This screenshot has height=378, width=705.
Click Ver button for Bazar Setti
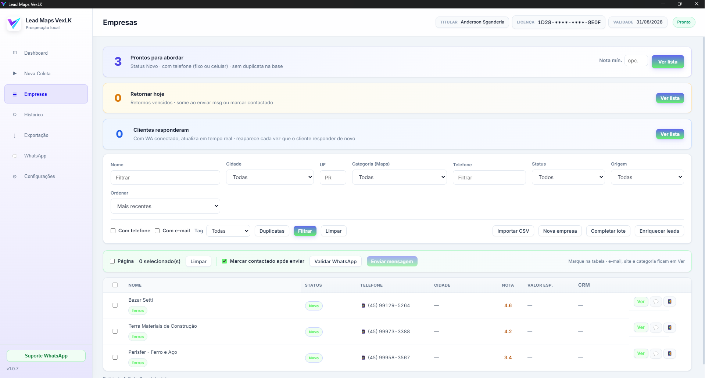(641, 302)
